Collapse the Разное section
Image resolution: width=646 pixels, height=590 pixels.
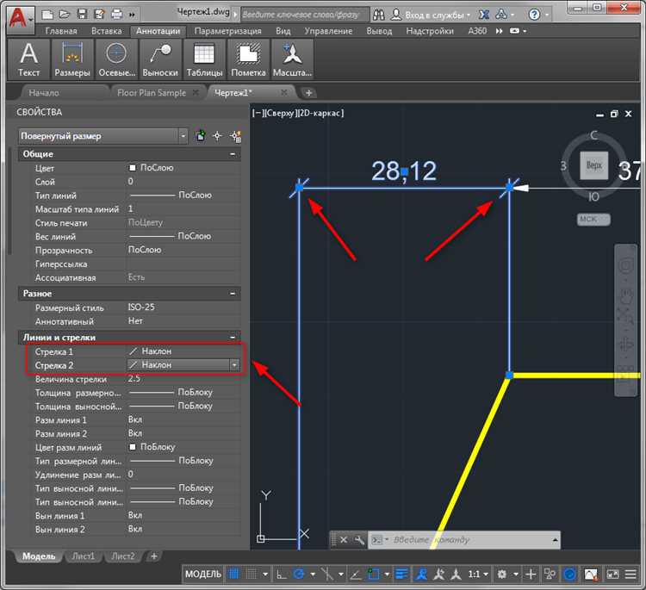click(x=233, y=294)
